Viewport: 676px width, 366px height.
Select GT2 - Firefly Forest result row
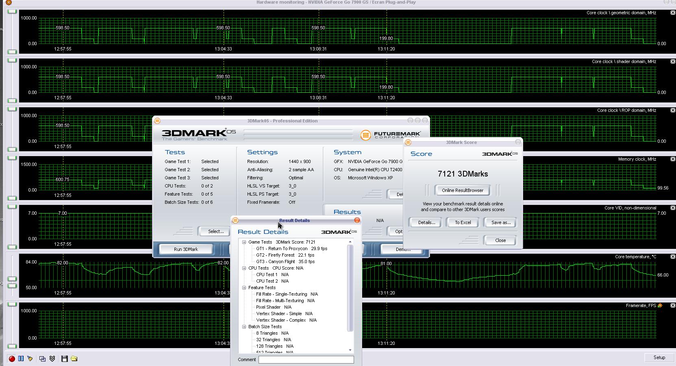(285, 255)
